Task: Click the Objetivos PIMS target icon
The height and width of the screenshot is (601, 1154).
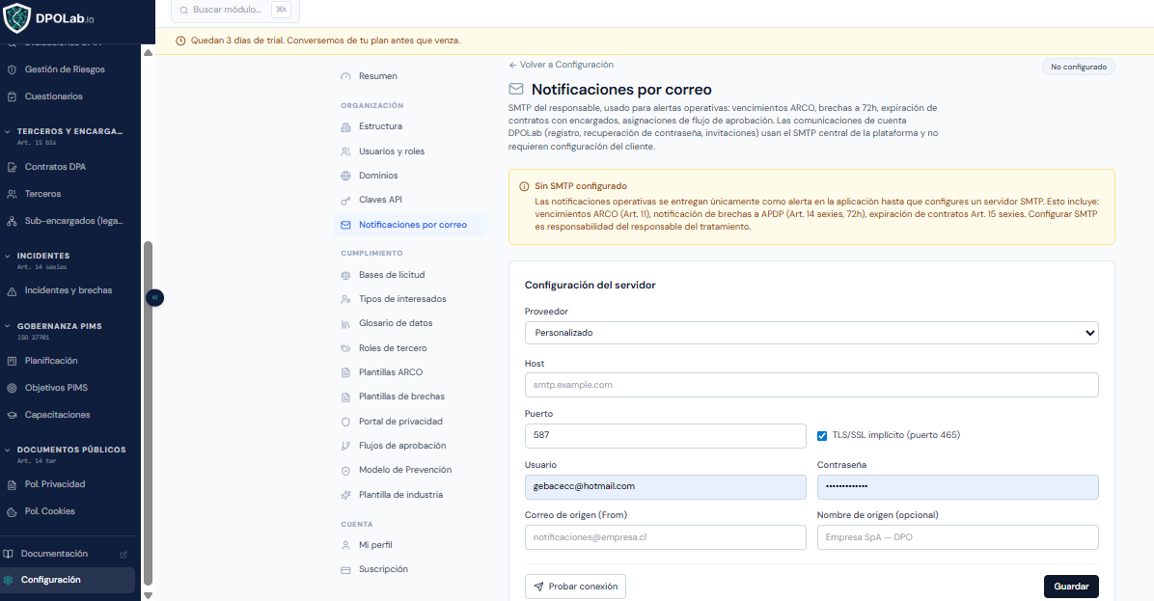Action: coord(12,388)
